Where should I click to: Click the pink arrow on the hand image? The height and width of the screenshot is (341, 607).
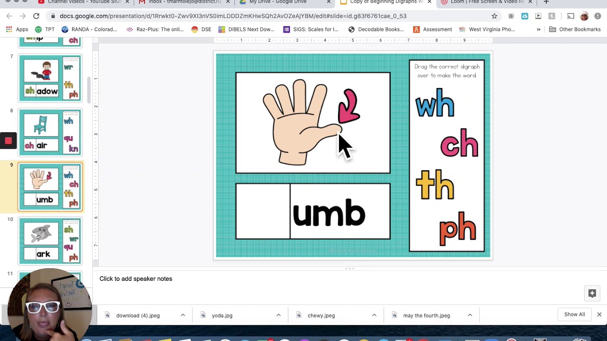point(349,106)
